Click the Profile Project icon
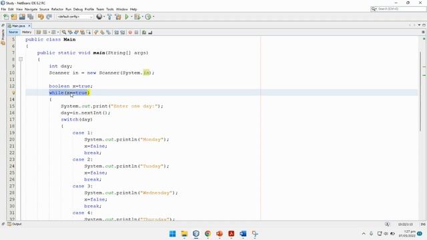Viewport: 427px width, 240px height. point(148,17)
